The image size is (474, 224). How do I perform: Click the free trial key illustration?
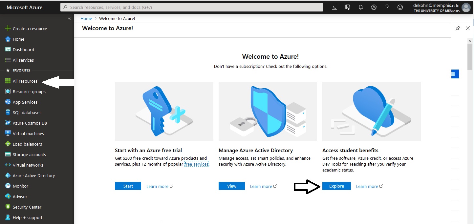click(164, 112)
